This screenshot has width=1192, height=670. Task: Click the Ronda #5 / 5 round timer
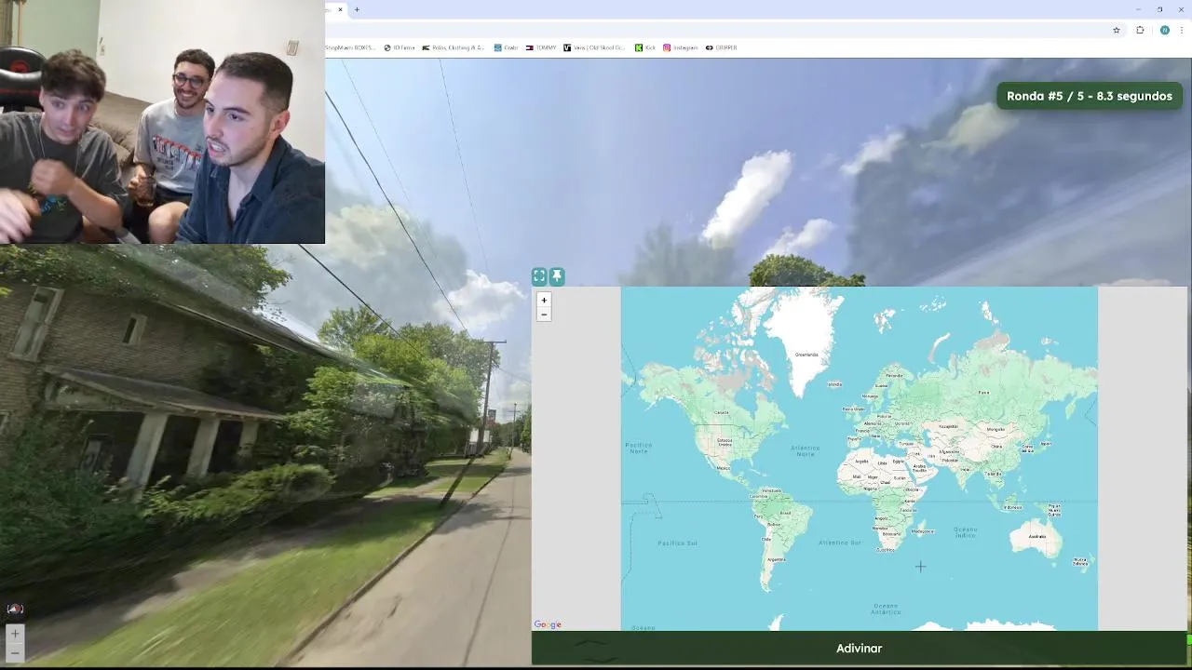pos(1090,96)
